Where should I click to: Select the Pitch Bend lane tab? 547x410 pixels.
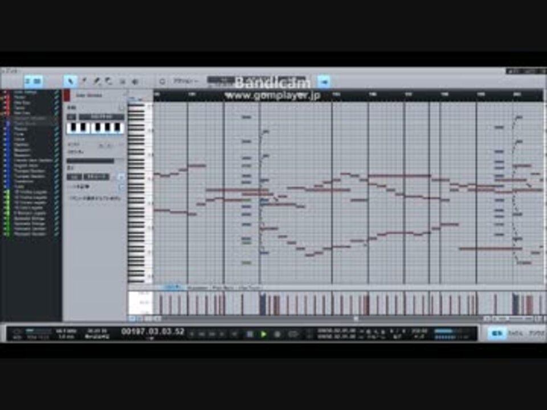pos(223,288)
